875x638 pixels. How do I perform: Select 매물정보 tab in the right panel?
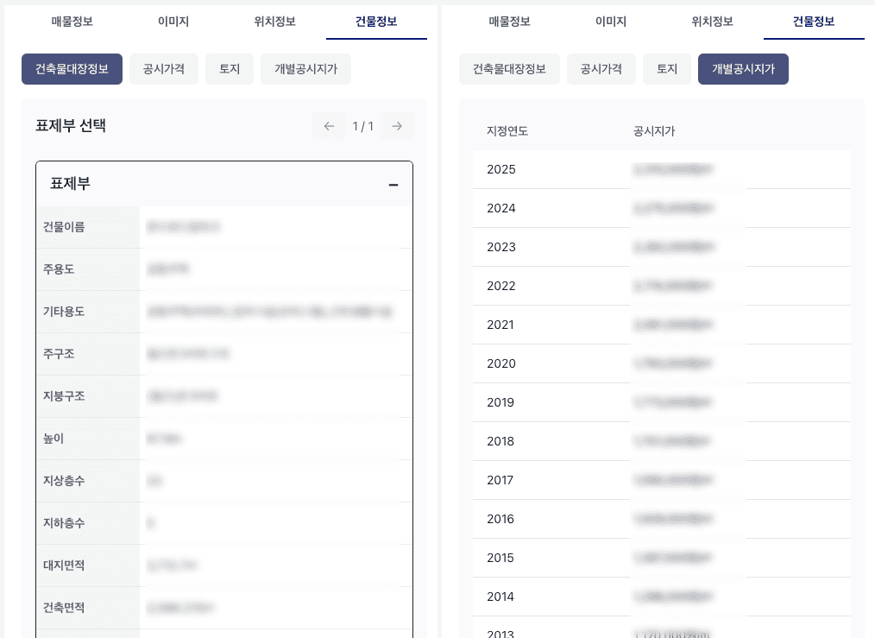pos(509,22)
